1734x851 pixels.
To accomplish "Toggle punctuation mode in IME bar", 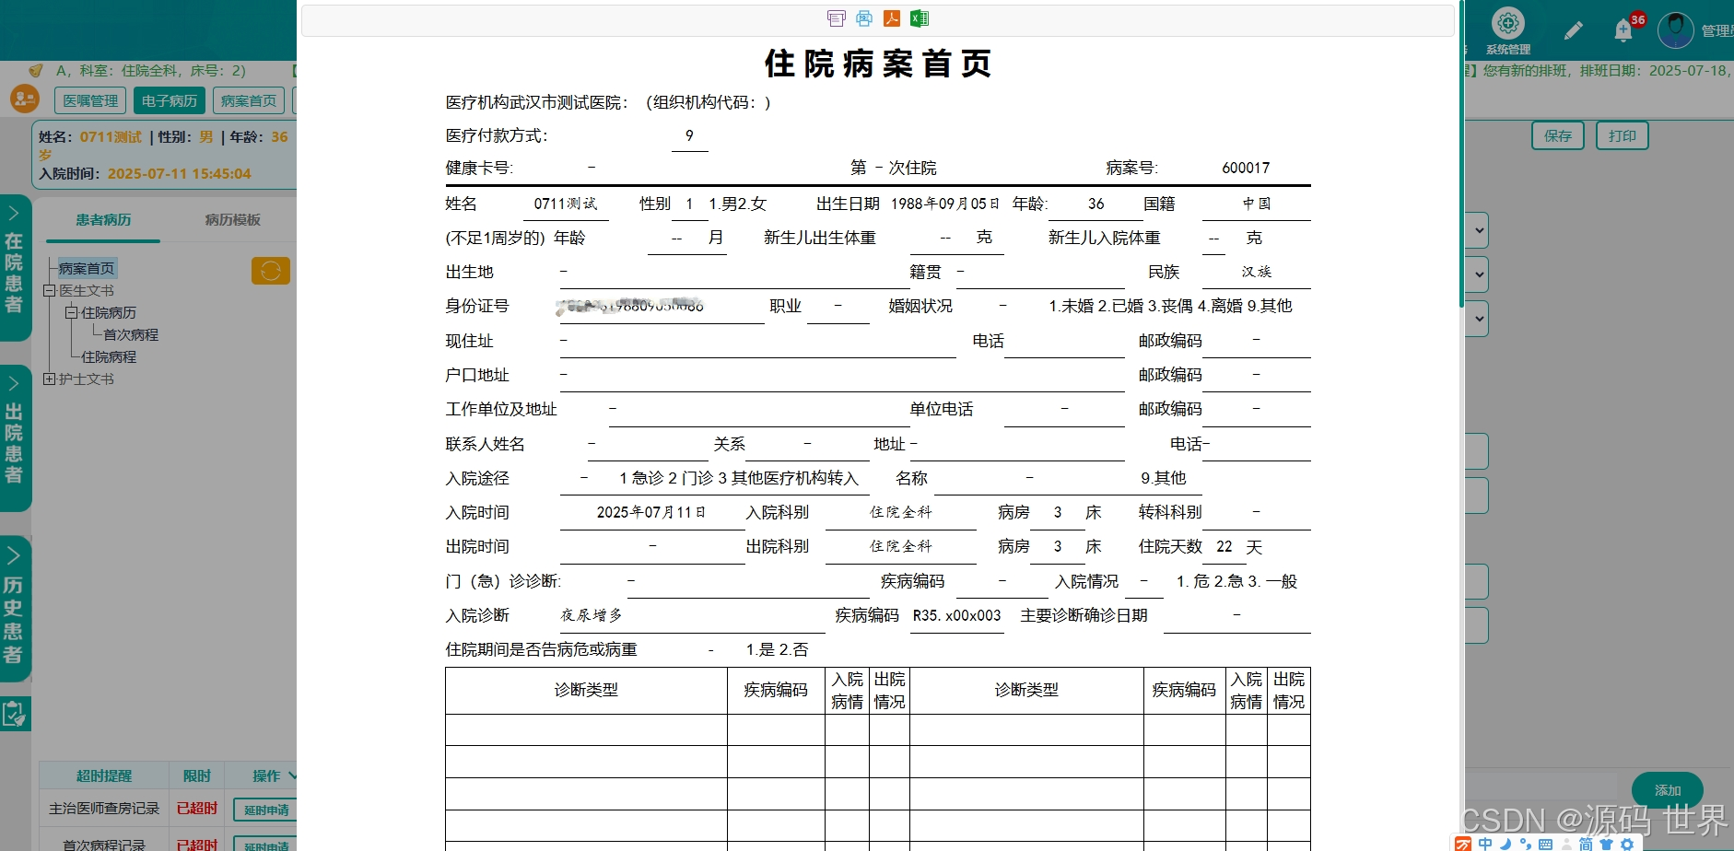I will point(1526,844).
